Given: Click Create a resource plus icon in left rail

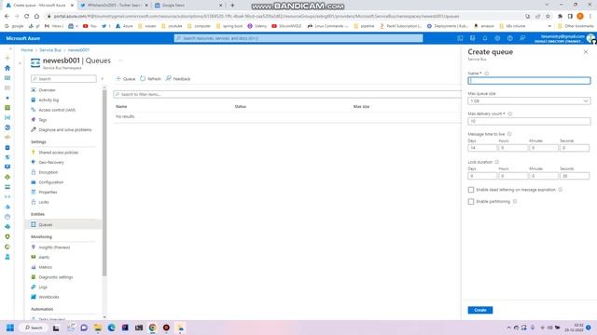Looking at the screenshot, I should 7,58.
